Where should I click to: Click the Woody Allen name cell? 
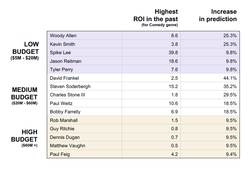63,36
